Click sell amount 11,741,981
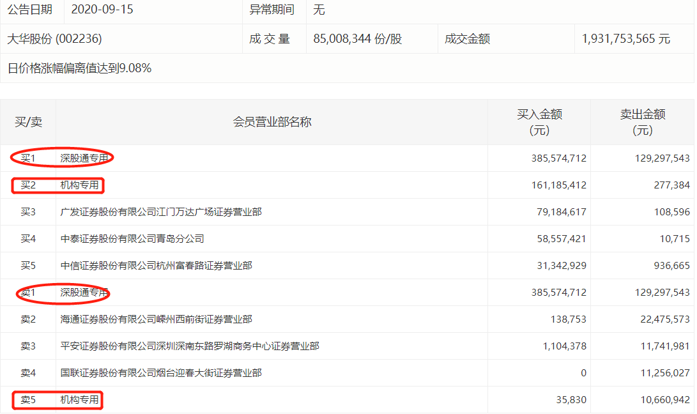Image resolution: width=697 pixels, height=414 pixels. tap(665, 346)
